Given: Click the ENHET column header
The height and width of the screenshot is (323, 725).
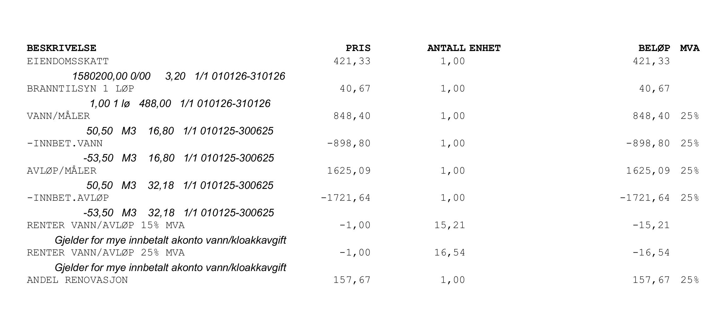Looking at the screenshot, I should [485, 48].
